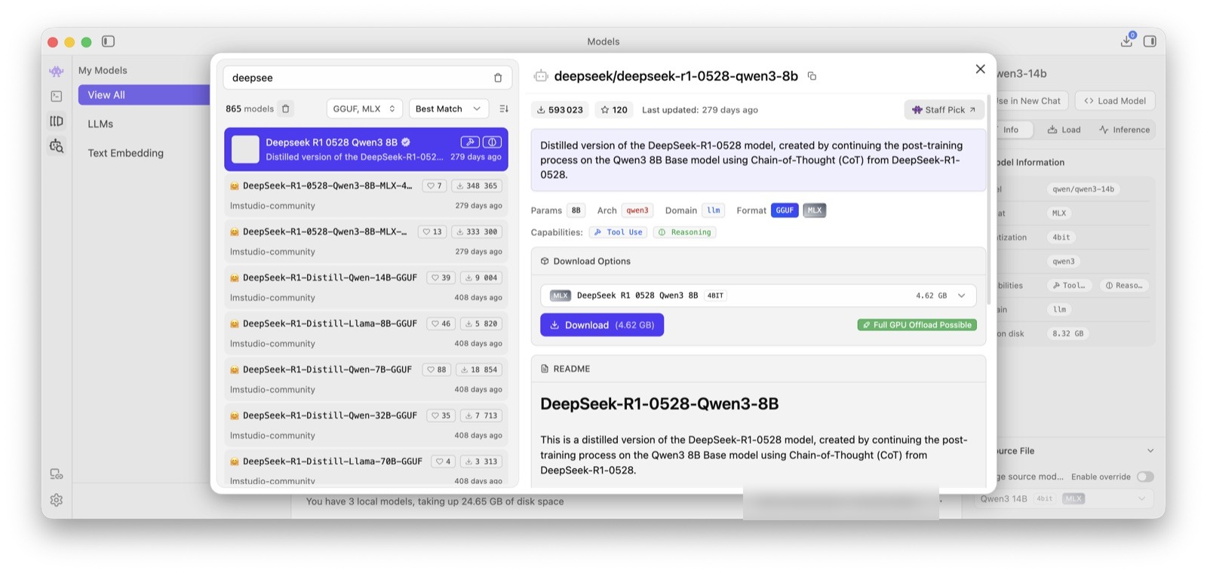Click the trash icon beside "865 models"
The height and width of the screenshot is (573, 1207).
pos(286,109)
